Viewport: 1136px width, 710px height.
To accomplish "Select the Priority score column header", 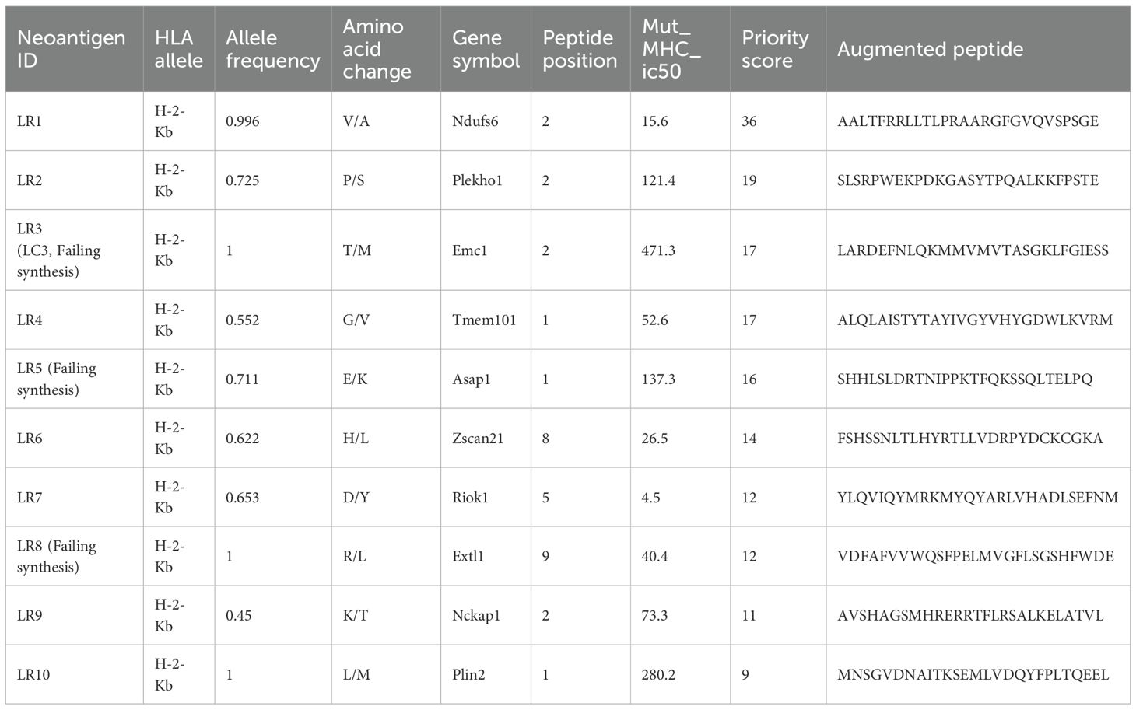I will [x=775, y=49].
